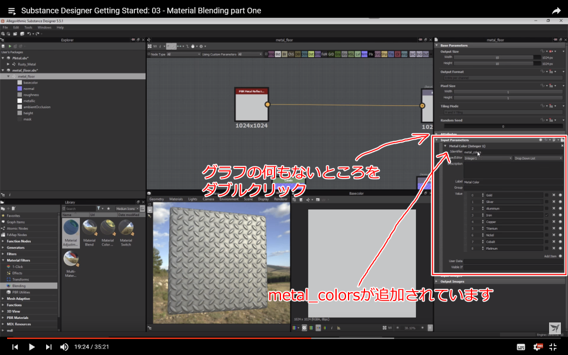Click the graph settings gear icon
The width and height of the screenshot is (568, 355).
[201, 46]
